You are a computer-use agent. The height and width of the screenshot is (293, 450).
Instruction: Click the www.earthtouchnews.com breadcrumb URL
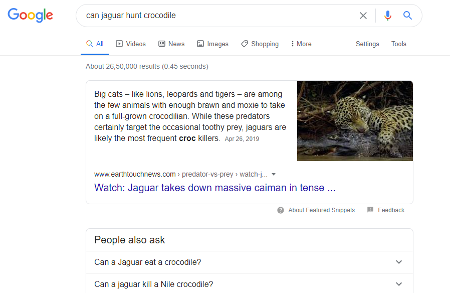181,175
